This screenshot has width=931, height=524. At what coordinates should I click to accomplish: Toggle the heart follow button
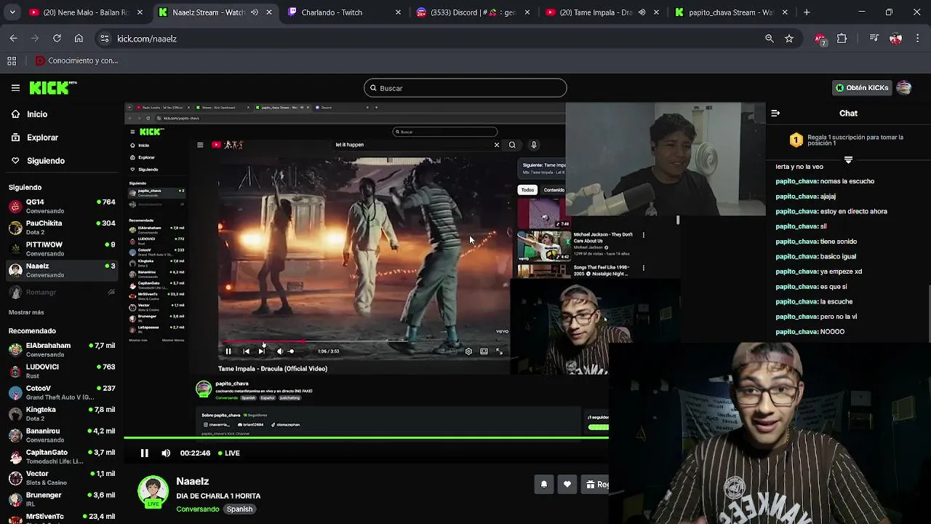coord(567,485)
